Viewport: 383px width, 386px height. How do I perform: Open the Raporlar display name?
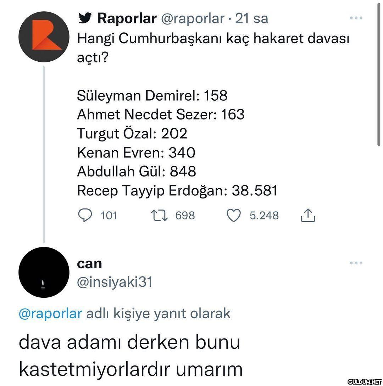click(127, 18)
